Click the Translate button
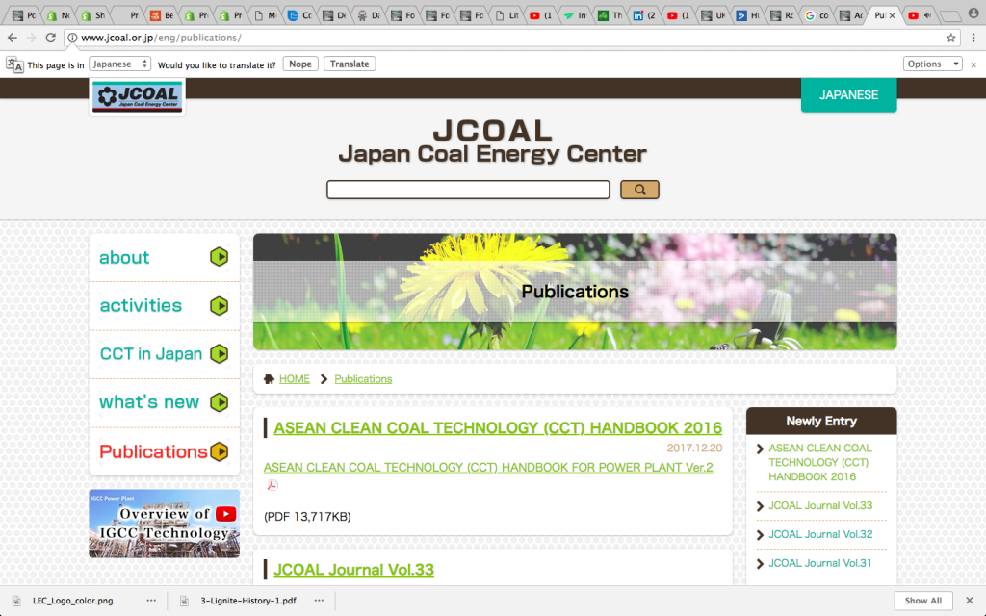The height and width of the screenshot is (616, 986). coord(349,64)
